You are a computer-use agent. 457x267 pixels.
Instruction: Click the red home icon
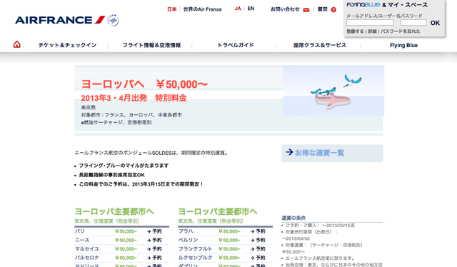[x=17, y=44]
